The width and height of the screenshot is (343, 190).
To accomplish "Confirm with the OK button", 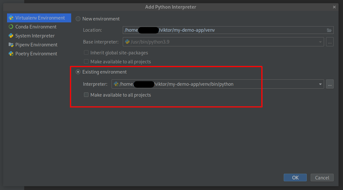I will click(x=295, y=178).
